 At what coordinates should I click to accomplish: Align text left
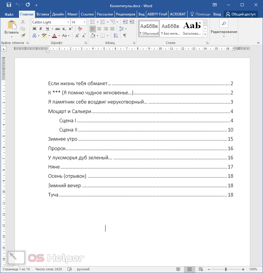pos(93,29)
